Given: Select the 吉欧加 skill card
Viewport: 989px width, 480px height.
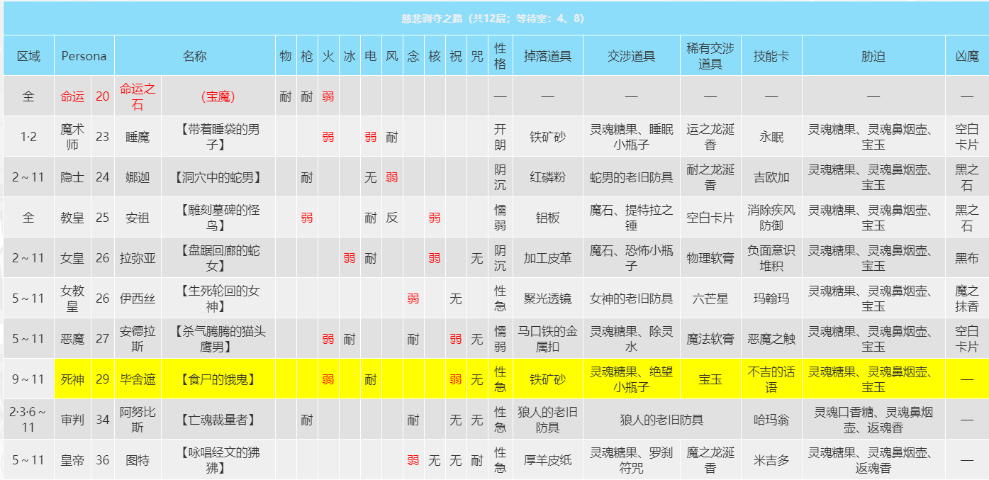Looking at the screenshot, I should point(771,177).
